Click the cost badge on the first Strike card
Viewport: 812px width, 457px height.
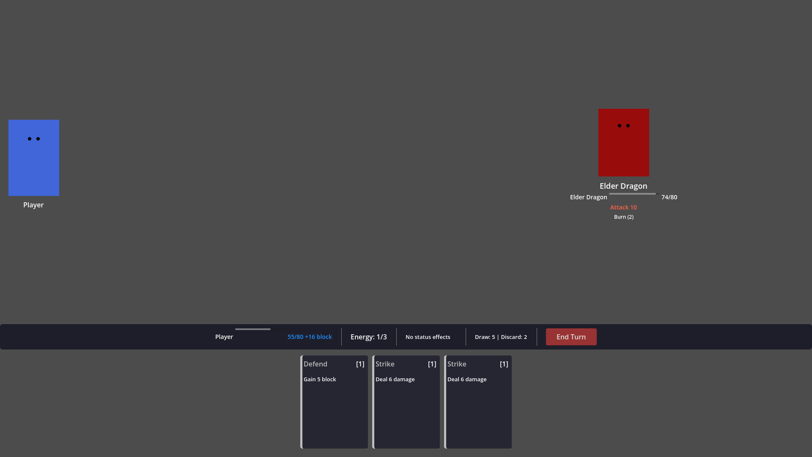(432, 364)
